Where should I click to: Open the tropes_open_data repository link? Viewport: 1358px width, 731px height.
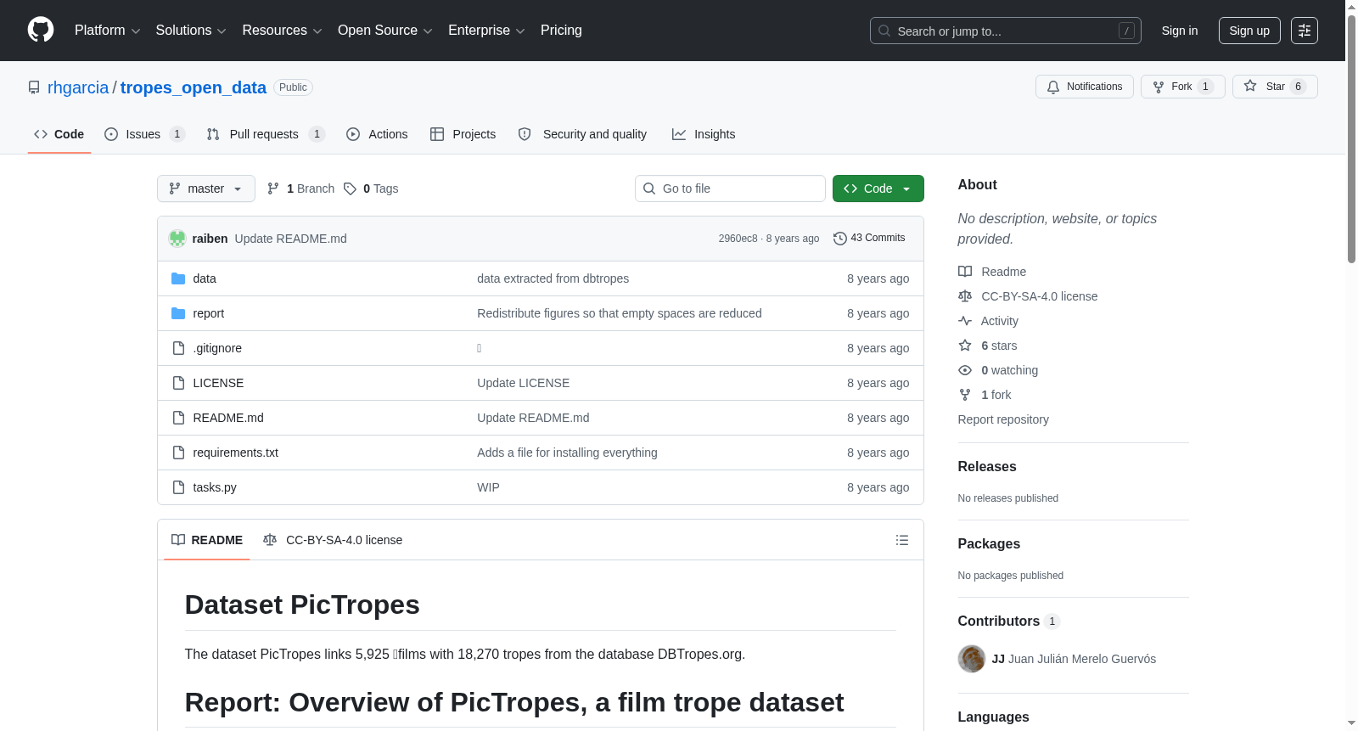pos(194,87)
